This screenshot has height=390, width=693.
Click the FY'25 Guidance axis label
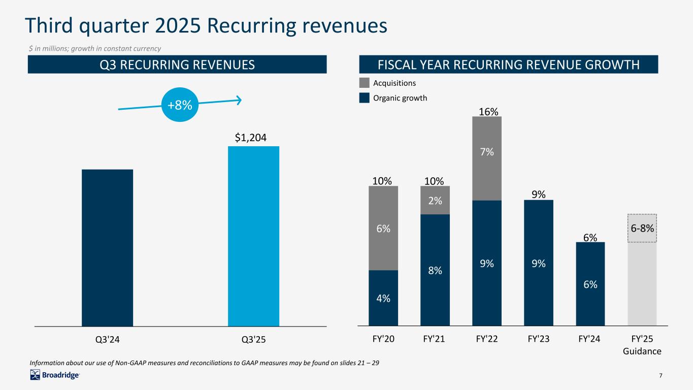pos(642,345)
